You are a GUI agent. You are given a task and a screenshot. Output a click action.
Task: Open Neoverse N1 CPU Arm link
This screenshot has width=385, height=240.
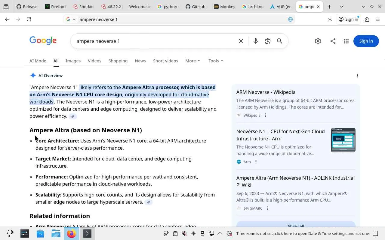pos(281,135)
